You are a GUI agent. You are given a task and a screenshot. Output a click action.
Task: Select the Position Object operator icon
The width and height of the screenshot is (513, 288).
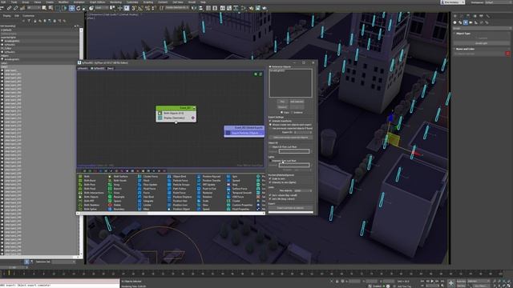pyautogui.click(x=169, y=209)
